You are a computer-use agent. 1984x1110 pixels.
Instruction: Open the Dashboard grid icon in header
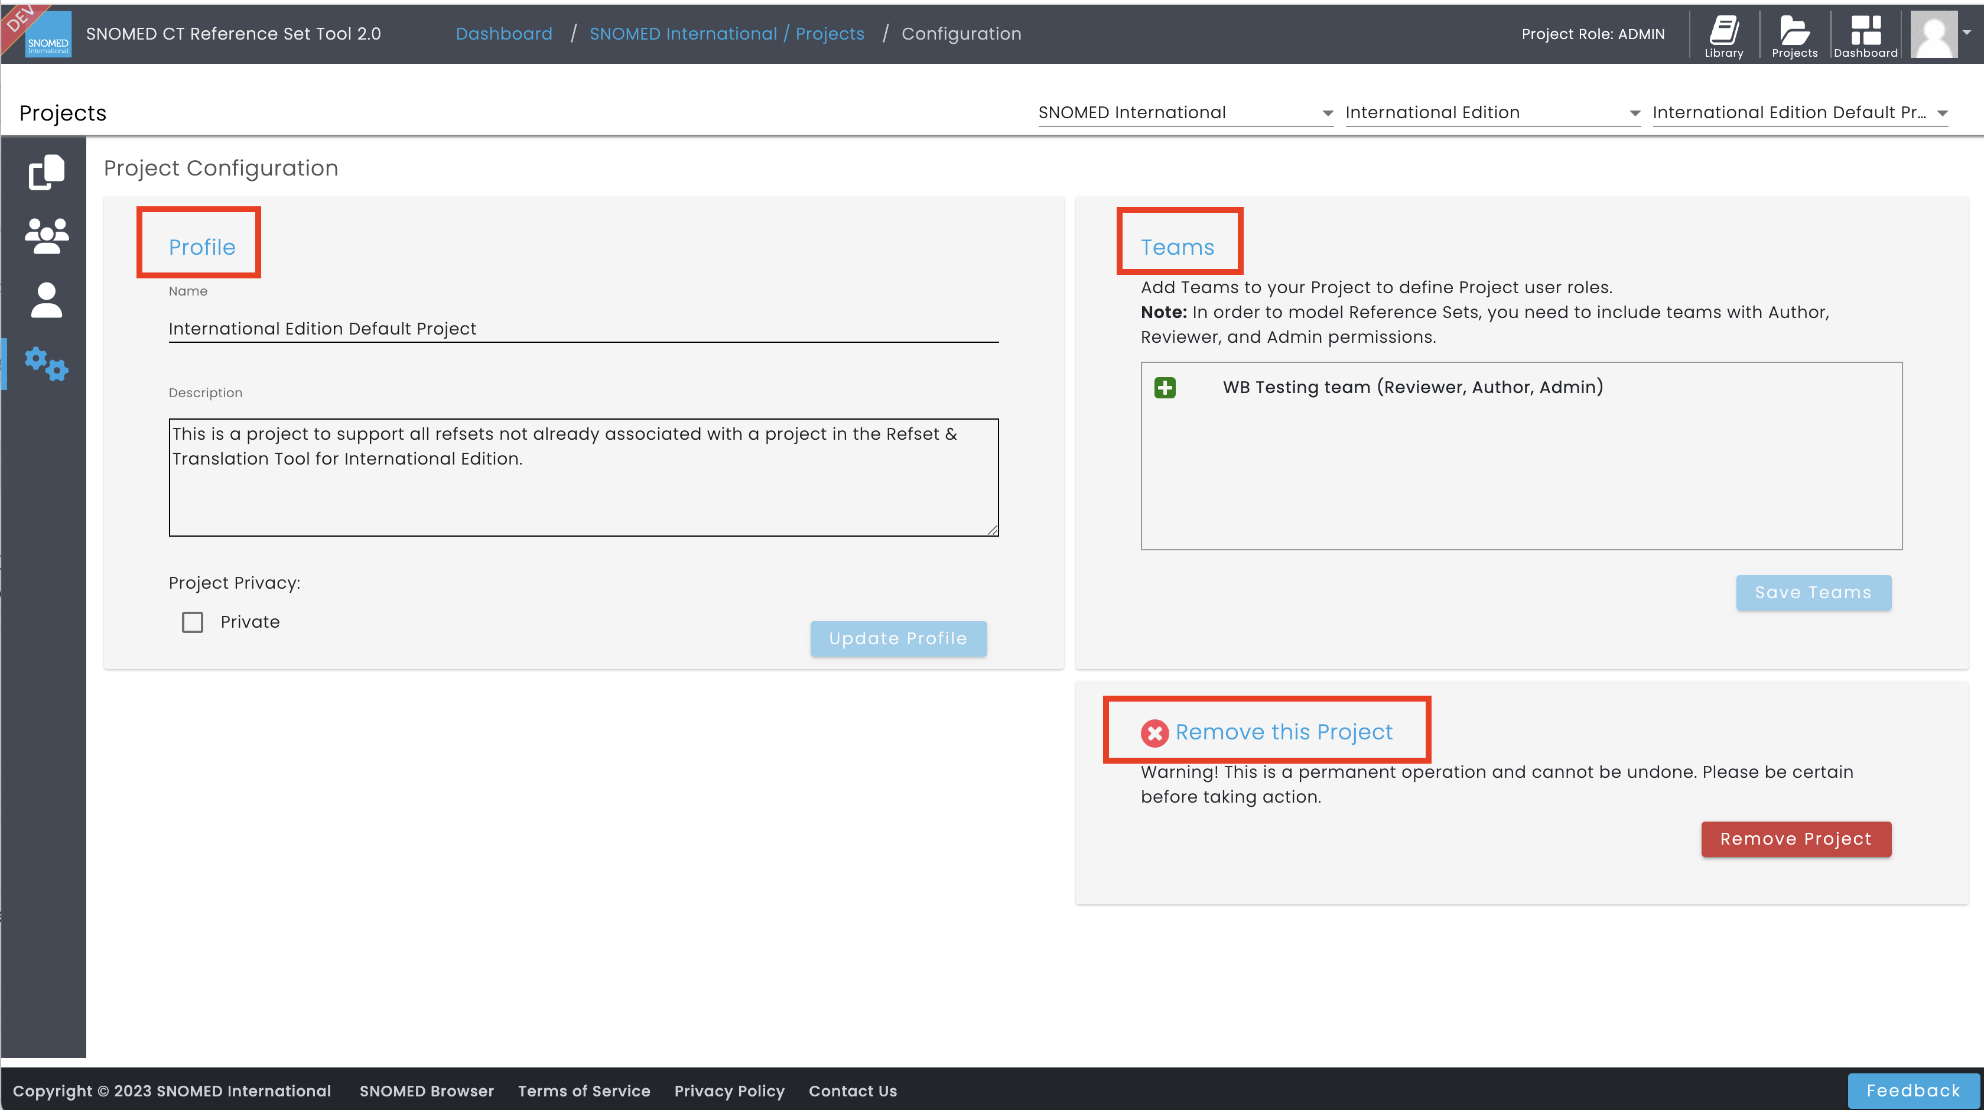(1865, 35)
